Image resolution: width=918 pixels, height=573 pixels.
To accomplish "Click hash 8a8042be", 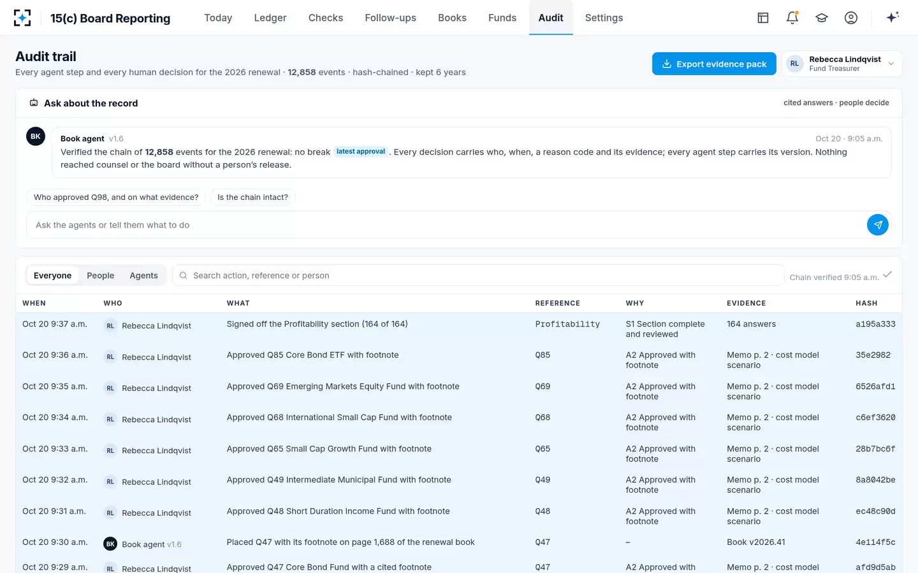I will click(875, 480).
